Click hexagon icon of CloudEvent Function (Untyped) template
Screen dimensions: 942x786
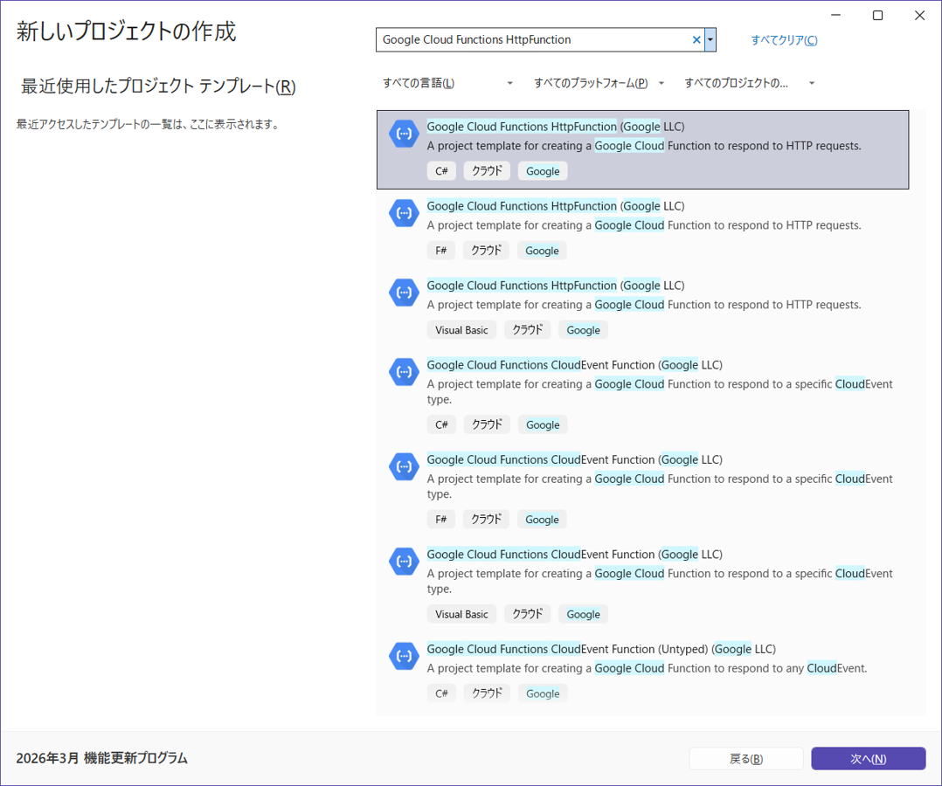coord(404,656)
